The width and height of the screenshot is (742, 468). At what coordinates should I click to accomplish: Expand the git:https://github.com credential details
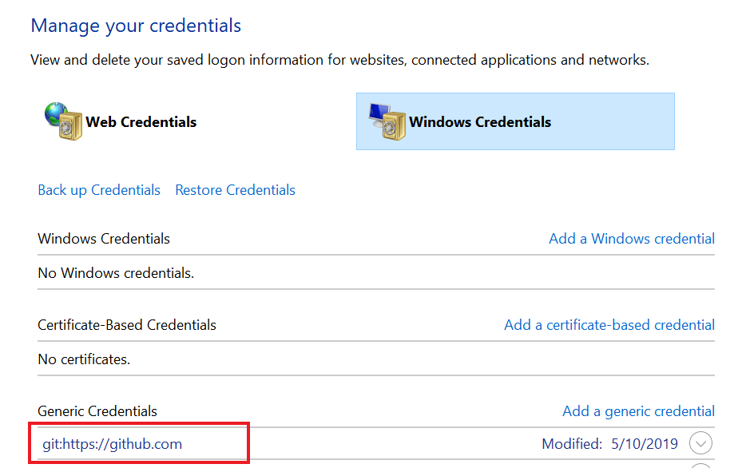(x=700, y=443)
